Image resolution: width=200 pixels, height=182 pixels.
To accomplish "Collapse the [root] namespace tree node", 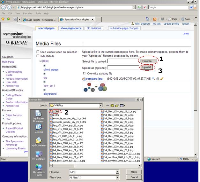I will (40, 61).
